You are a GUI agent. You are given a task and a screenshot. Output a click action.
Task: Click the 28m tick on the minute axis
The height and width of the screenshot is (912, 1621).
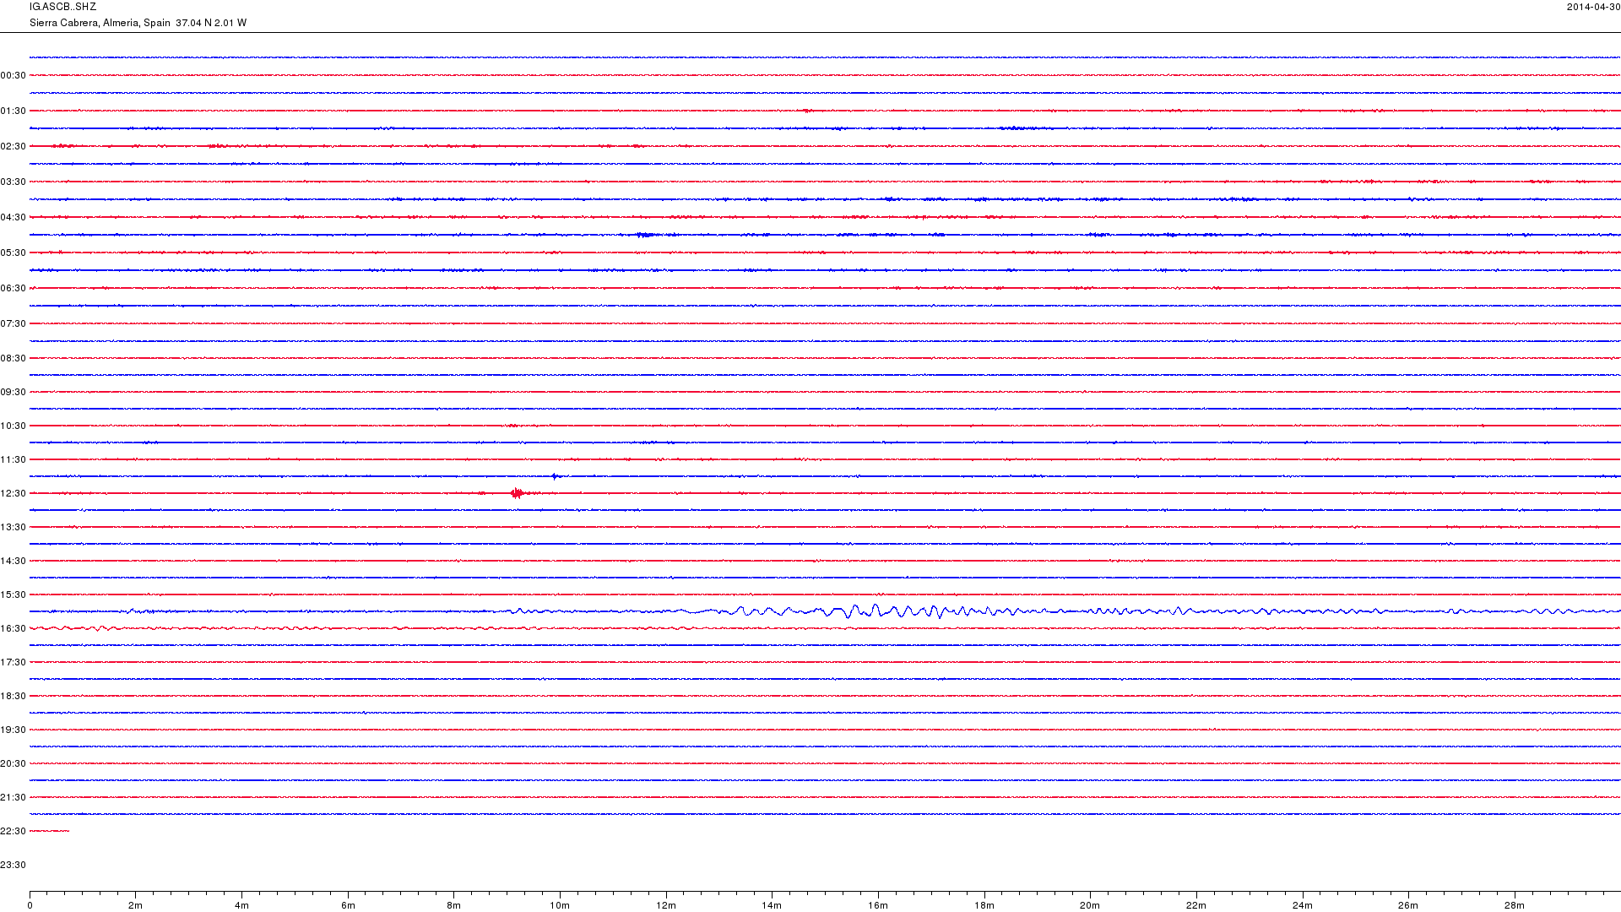click(1515, 905)
